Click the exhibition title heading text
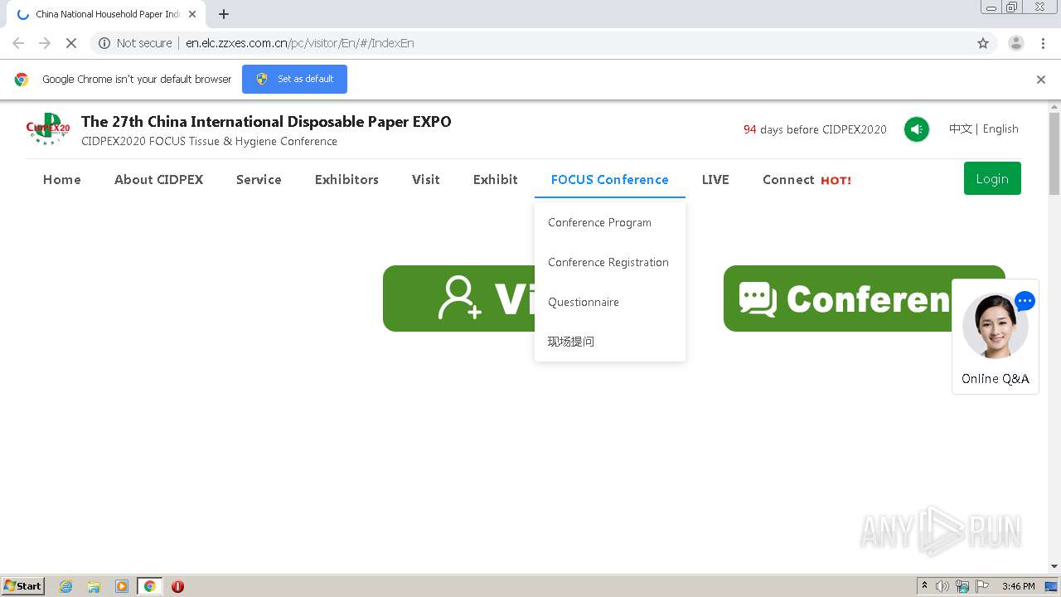The width and height of the screenshot is (1061, 597). [x=266, y=122]
